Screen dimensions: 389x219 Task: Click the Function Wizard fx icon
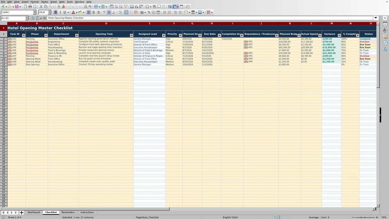(33, 18)
